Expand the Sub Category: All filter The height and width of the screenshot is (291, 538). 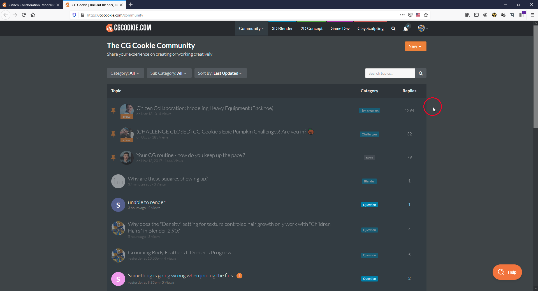click(169, 73)
